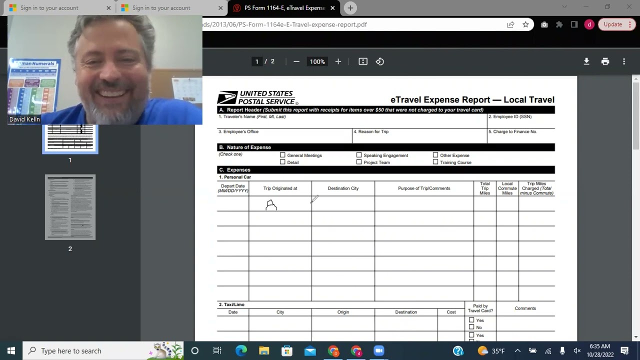The image size is (640, 360).
Task: Open Microsoft Store from taskbar
Action: (287, 351)
